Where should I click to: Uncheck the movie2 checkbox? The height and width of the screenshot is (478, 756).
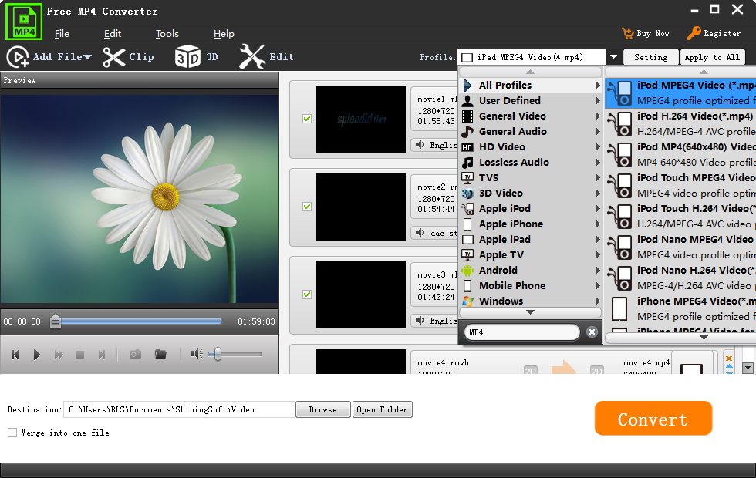tap(307, 207)
